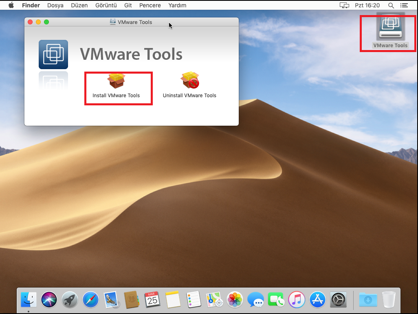Open the Apple menu

tap(11, 5)
